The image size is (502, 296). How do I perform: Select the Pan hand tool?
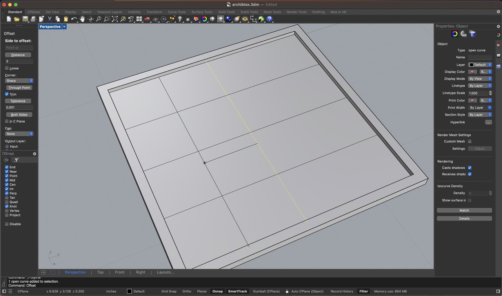pyautogui.click(x=82, y=19)
